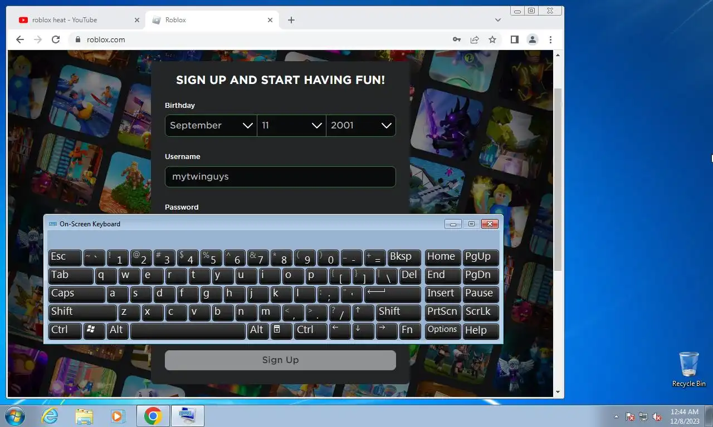Open the birthday year dropdown

click(361, 126)
